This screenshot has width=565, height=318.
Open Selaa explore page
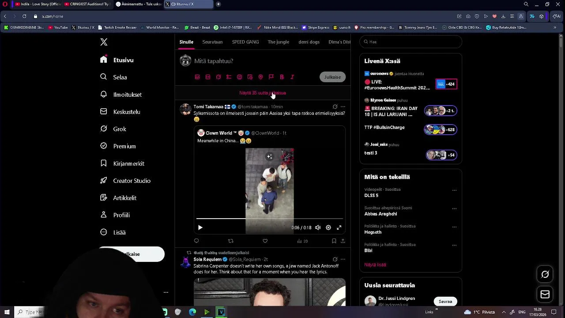[114, 77]
